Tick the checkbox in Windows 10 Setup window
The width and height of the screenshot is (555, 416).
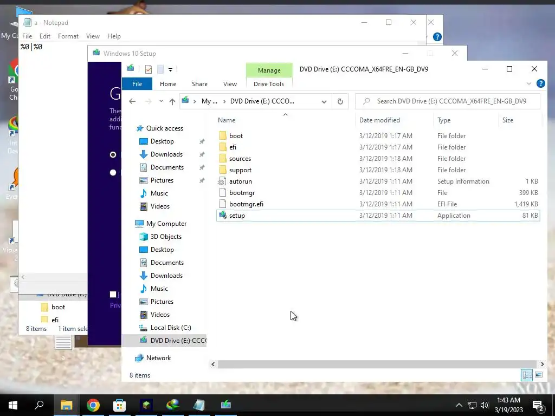coord(113,294)
